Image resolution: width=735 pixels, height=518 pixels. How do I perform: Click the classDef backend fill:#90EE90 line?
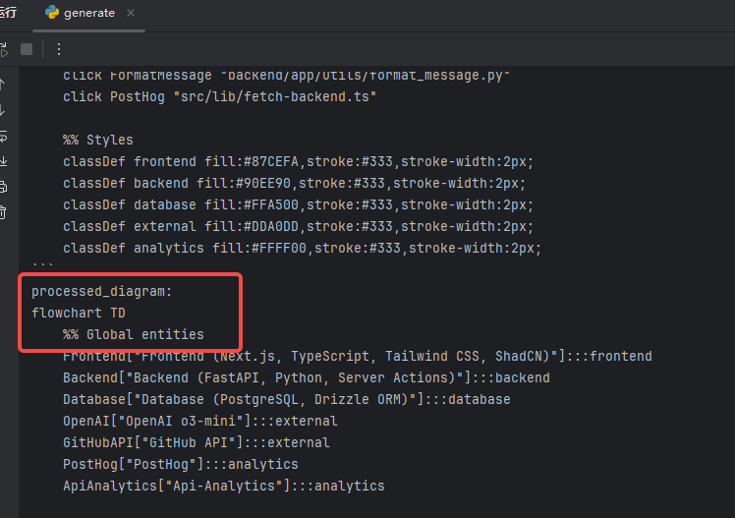295,183
